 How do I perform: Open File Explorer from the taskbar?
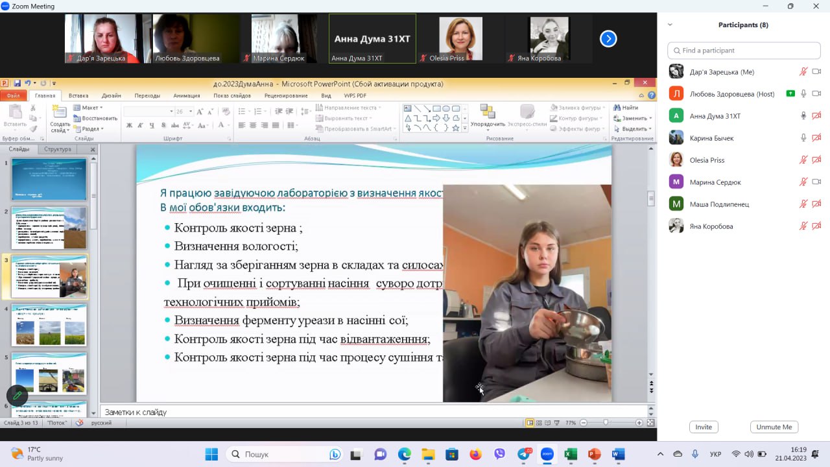click(428, 454)
